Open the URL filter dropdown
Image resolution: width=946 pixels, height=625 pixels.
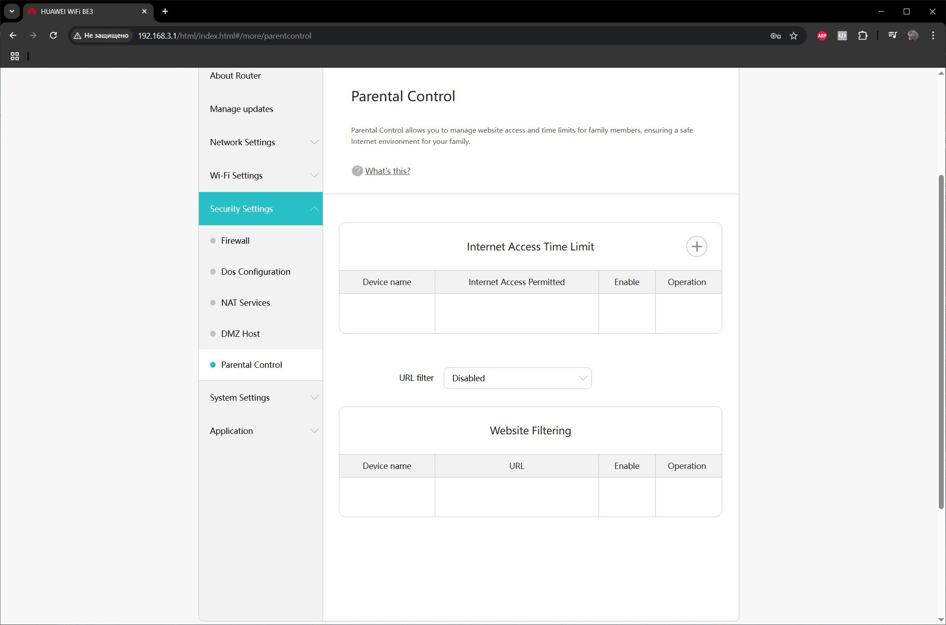(x=518, y=378)
